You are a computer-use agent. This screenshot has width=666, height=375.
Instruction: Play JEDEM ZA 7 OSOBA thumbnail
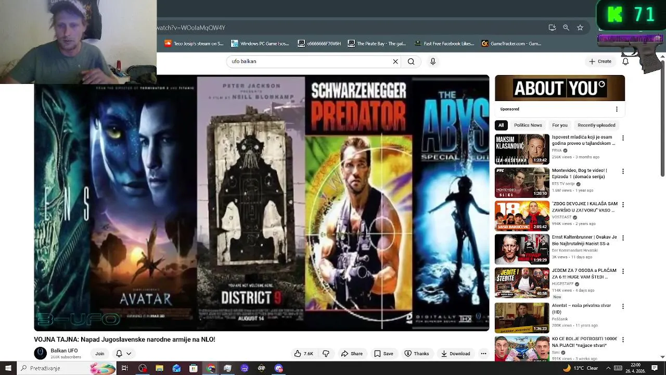[522, 283]
